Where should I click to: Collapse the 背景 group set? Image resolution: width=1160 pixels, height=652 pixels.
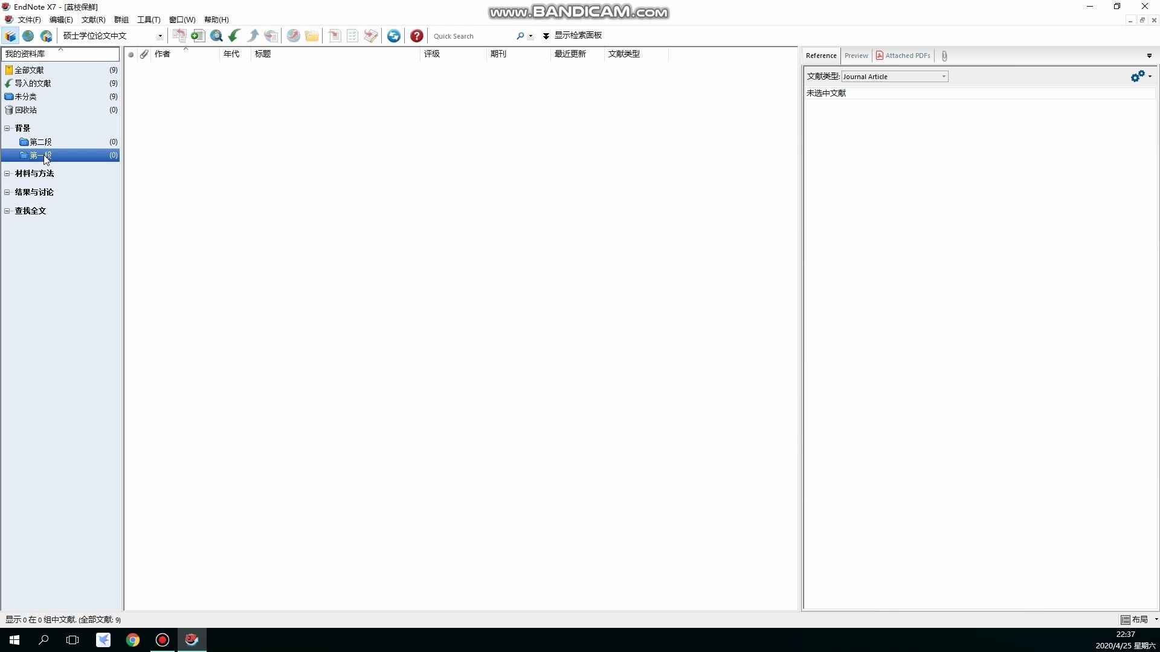click(7, 128)
